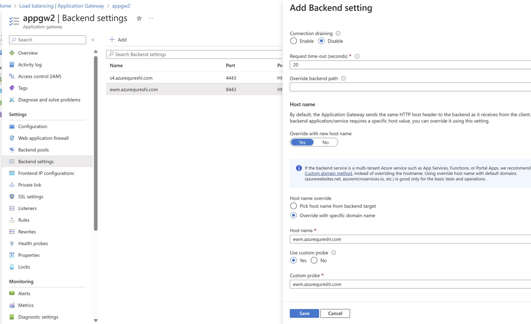Click the Use custom probe info icon
531x324 pixels.
point(334,253)
